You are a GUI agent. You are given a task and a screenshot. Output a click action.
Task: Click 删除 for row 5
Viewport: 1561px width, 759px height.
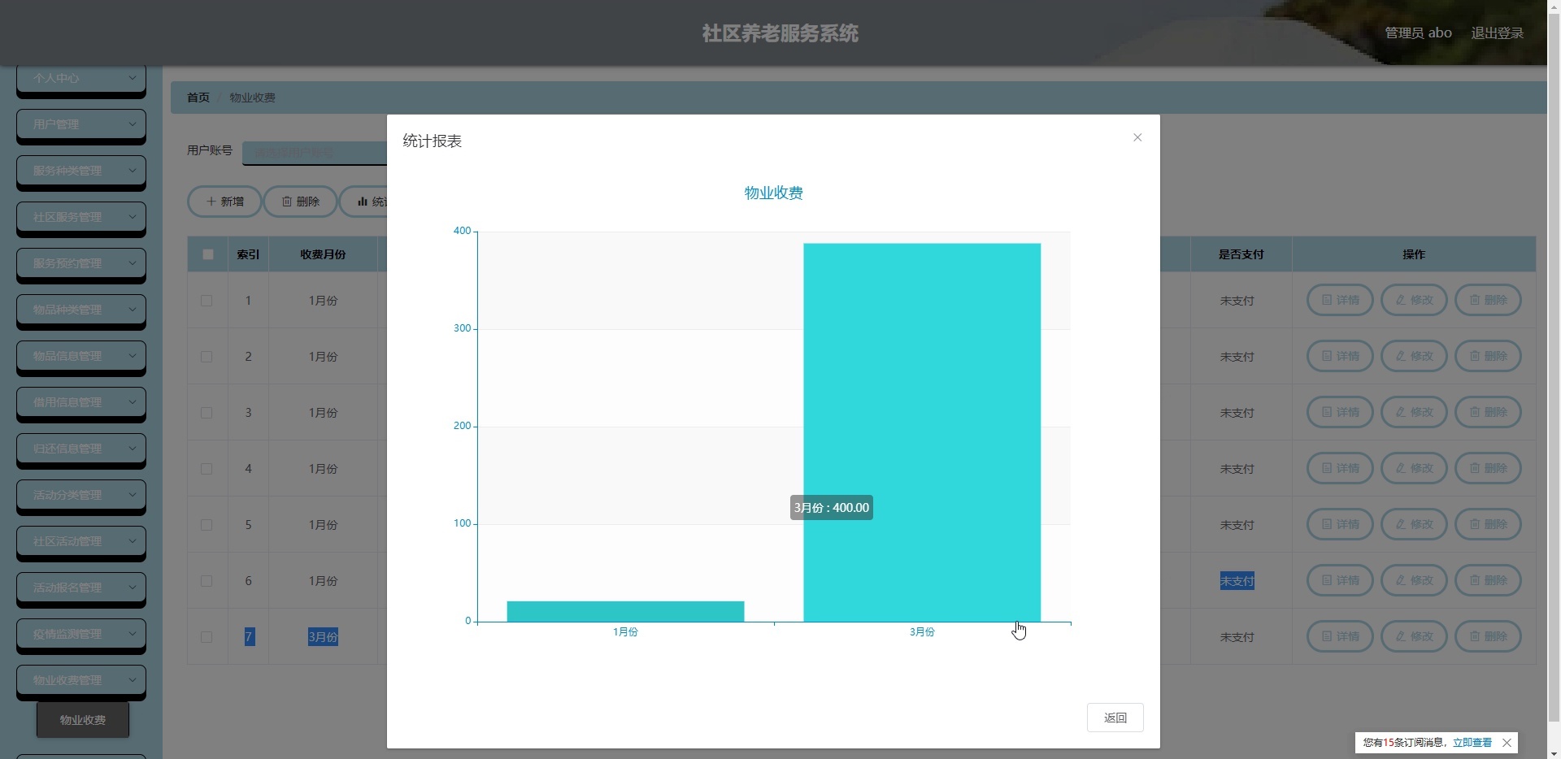[x=1488, y=524]
